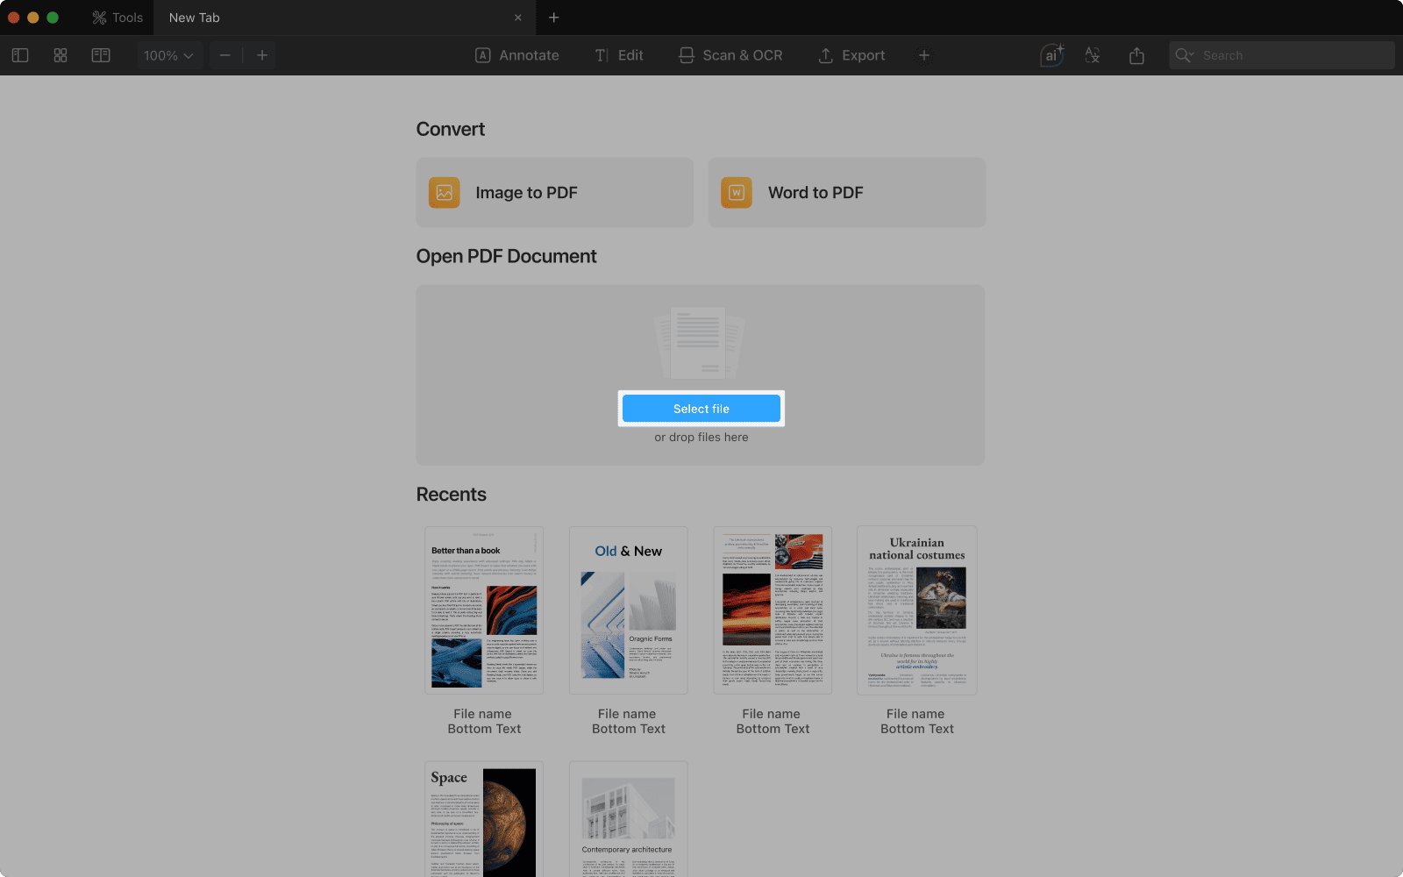Switch to thumbnail grid view
The image size is (1403, 877).
point(61,55)
